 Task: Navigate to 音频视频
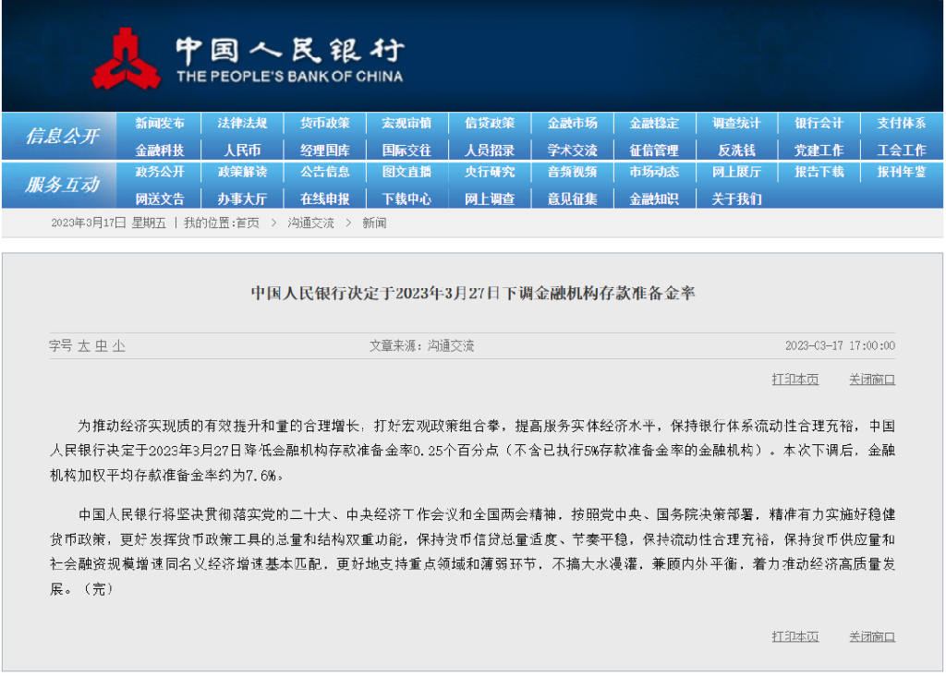point(573,172)
